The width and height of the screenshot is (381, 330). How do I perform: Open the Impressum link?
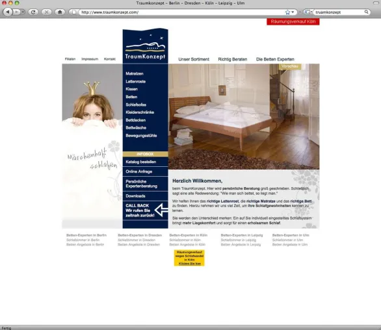(90, 59)
